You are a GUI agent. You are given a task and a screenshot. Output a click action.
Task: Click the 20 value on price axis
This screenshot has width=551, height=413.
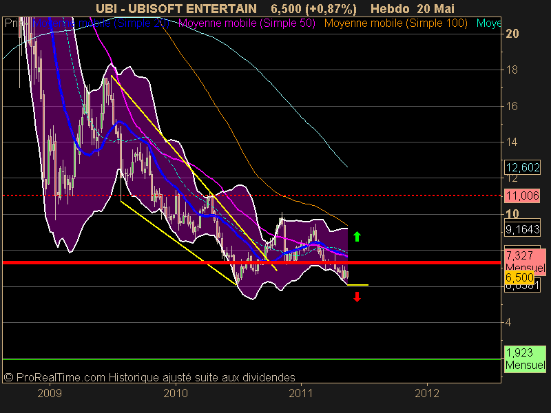click(x=512, y=34)
